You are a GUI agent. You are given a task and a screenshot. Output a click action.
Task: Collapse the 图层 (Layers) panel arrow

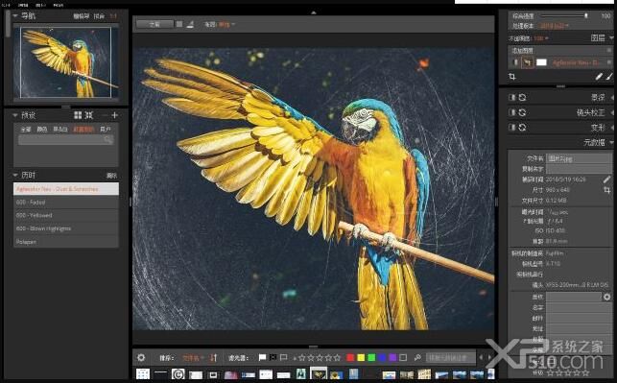pyautogui.click(x=611, y=37)
